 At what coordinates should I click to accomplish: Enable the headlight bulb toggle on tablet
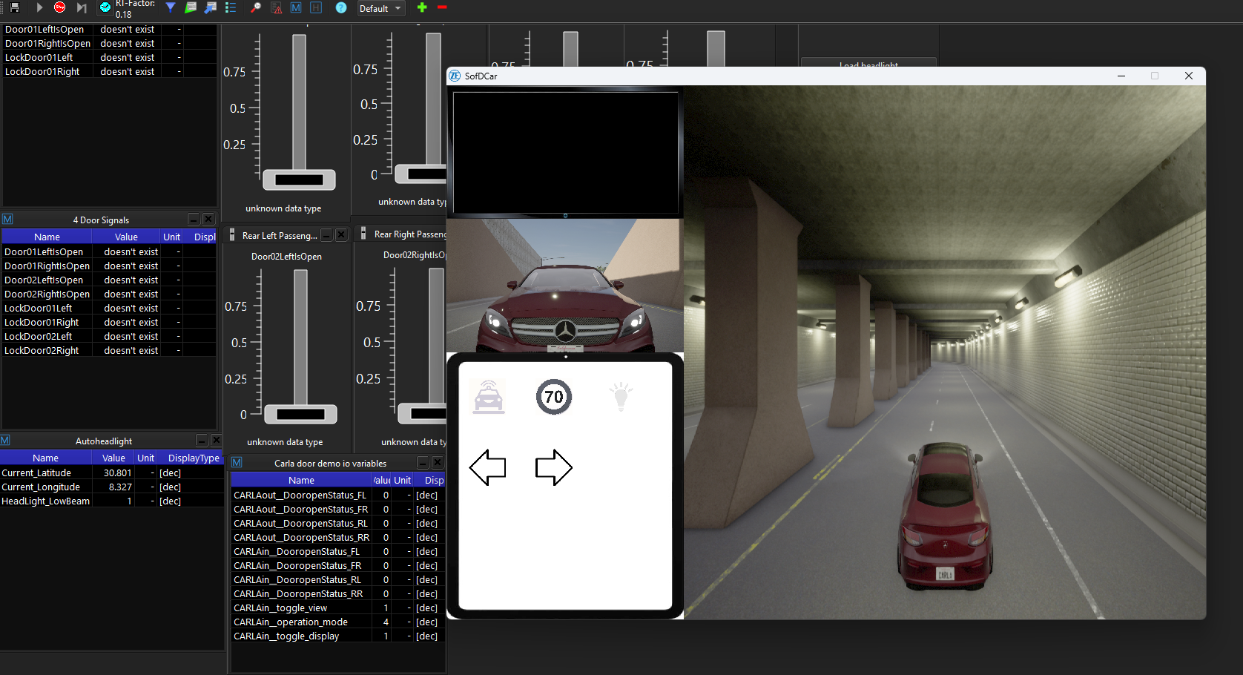click(621, 397)
